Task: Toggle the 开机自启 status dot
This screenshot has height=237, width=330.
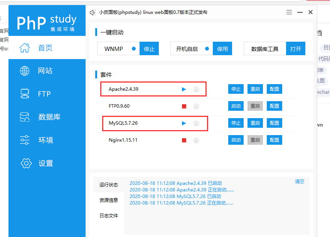Action: point(207,49)
